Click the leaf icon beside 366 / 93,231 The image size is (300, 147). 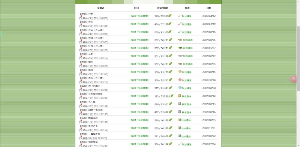click(x=171, y=79)
